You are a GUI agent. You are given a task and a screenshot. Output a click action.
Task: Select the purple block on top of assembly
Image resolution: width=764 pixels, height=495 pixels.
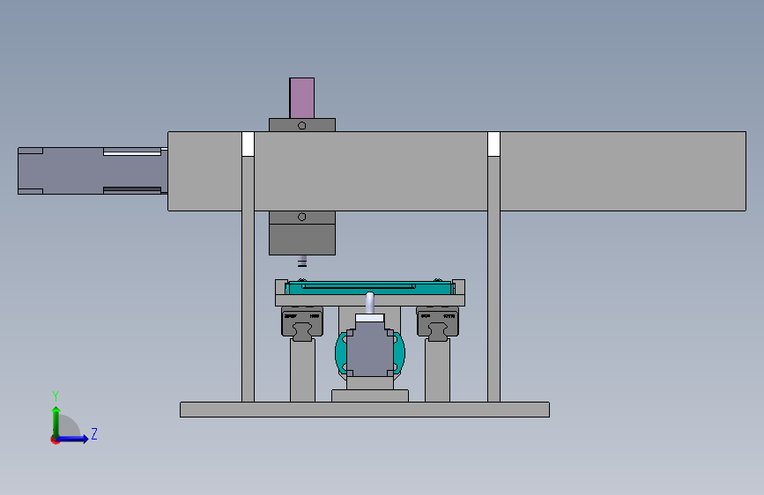301,98
